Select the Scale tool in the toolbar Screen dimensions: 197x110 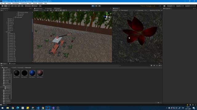(12, 6)
